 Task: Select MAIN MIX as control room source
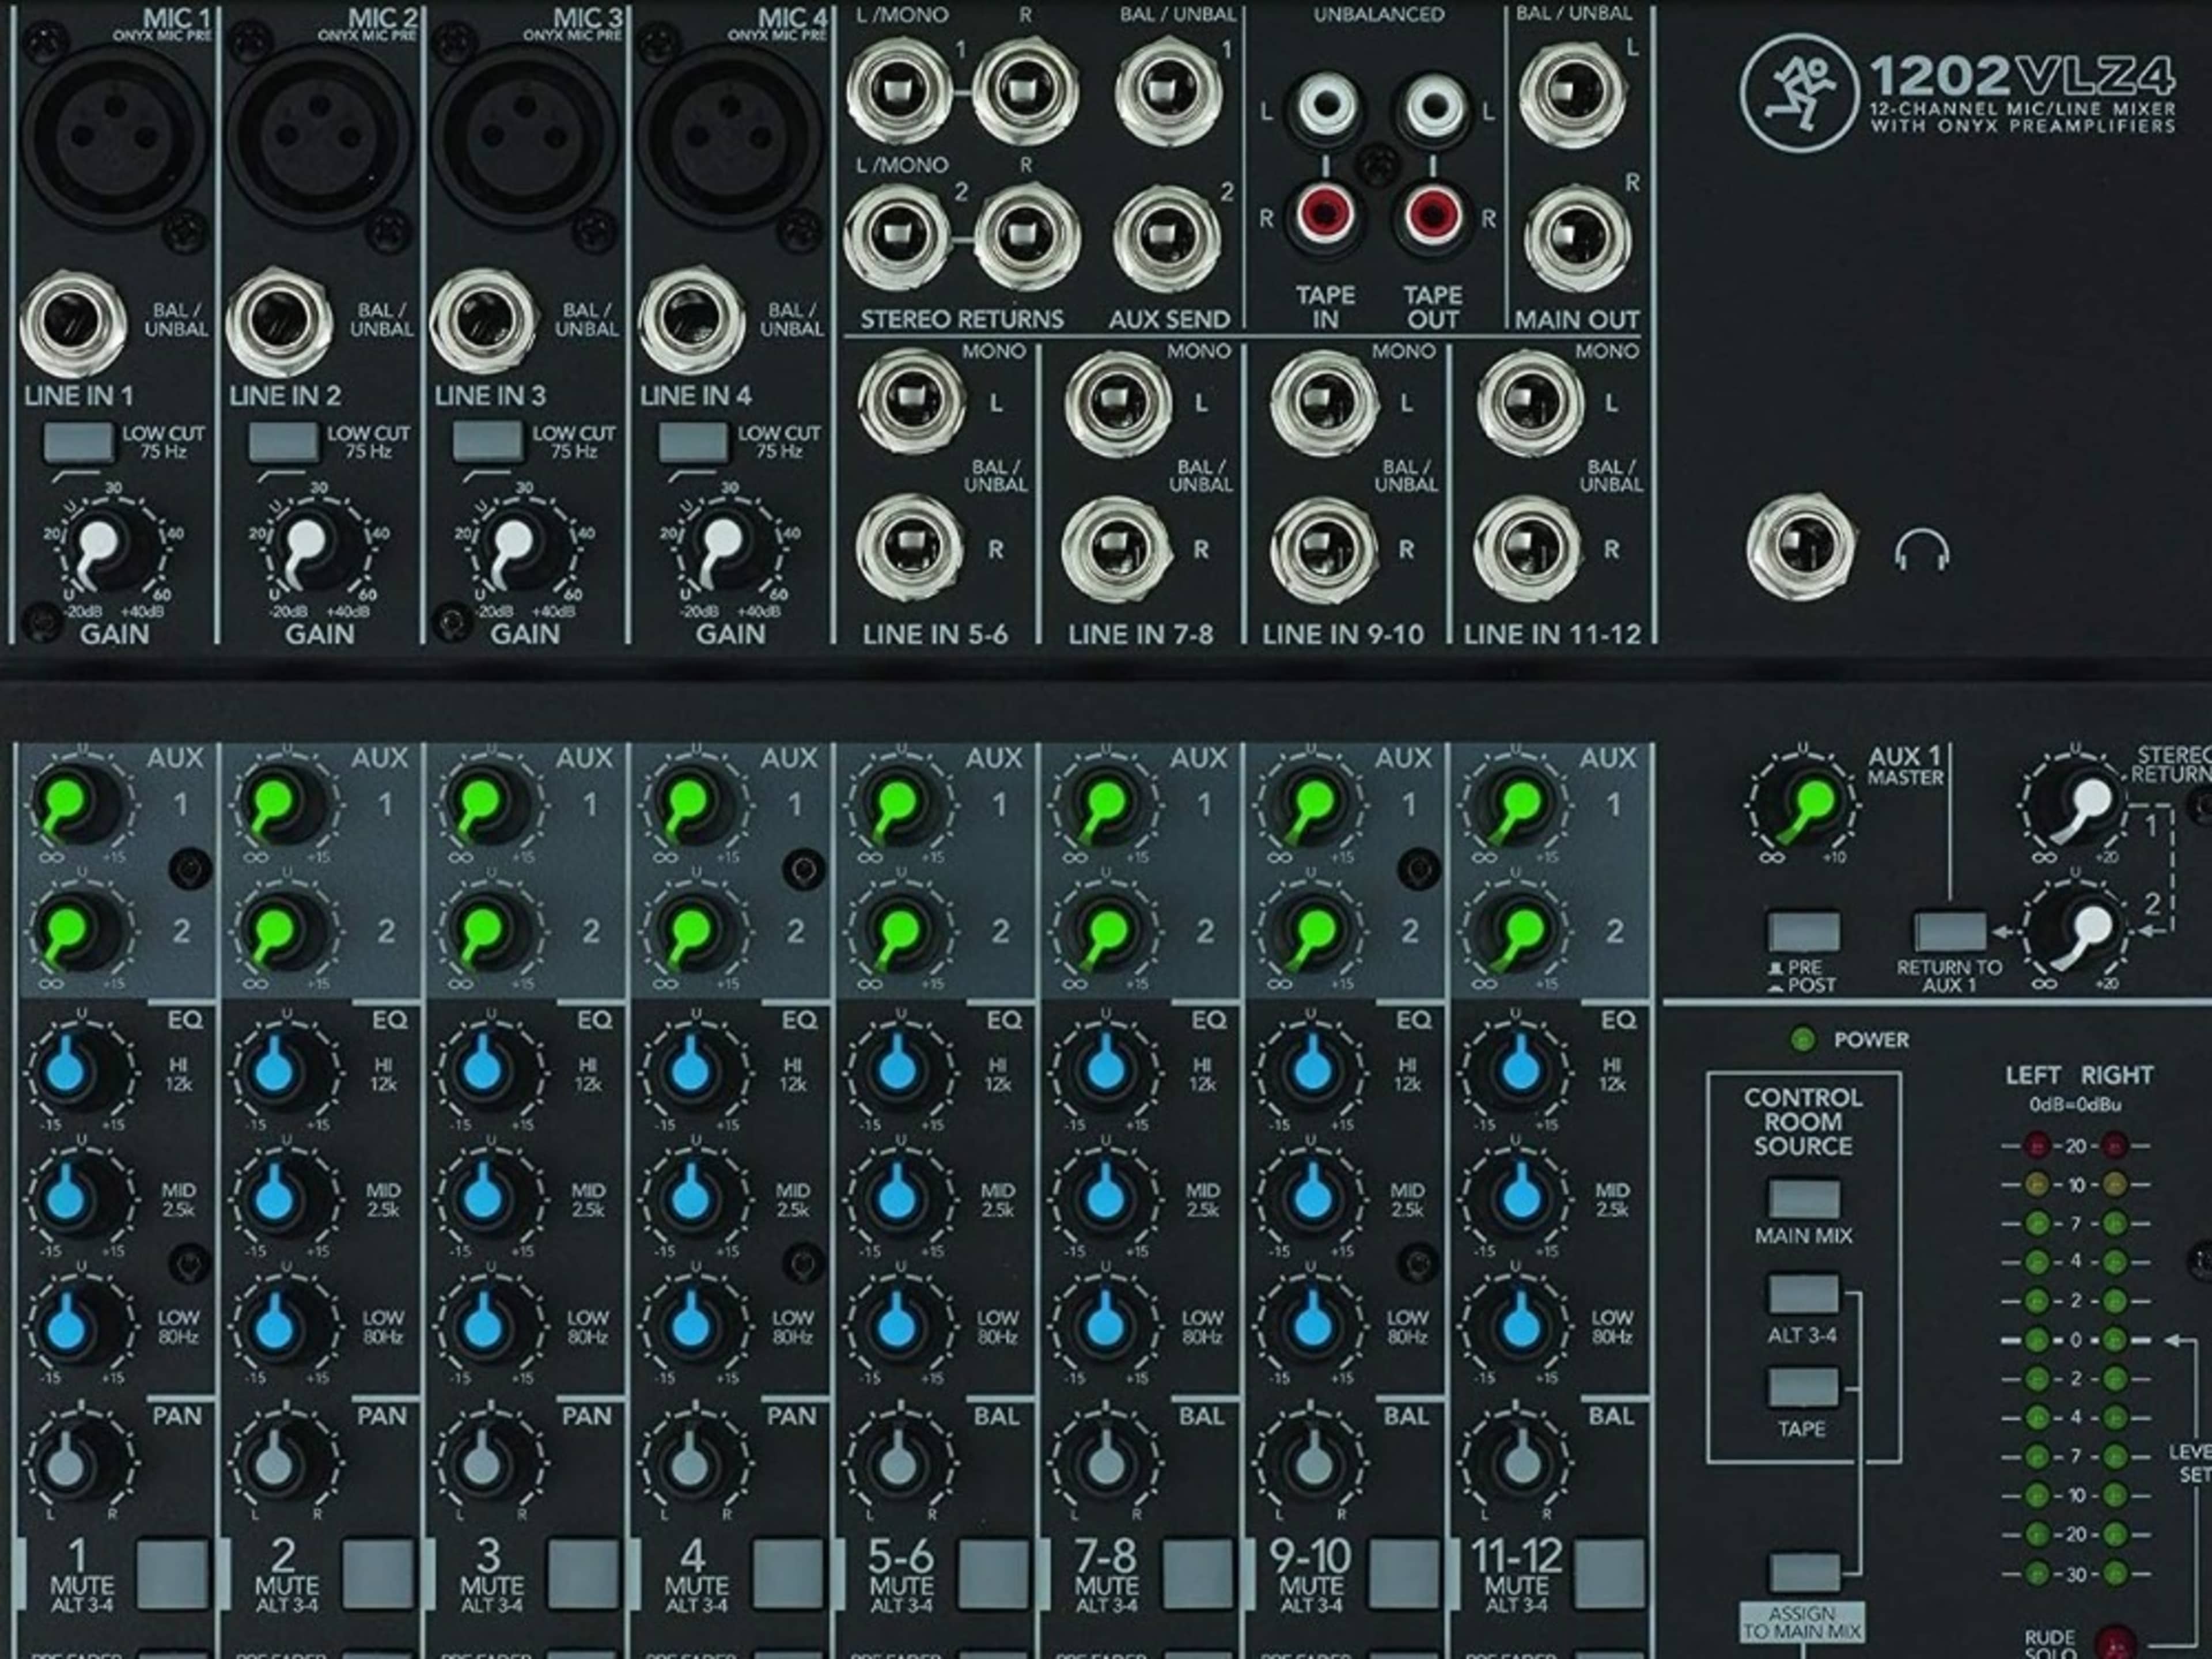[1804, 1199]
